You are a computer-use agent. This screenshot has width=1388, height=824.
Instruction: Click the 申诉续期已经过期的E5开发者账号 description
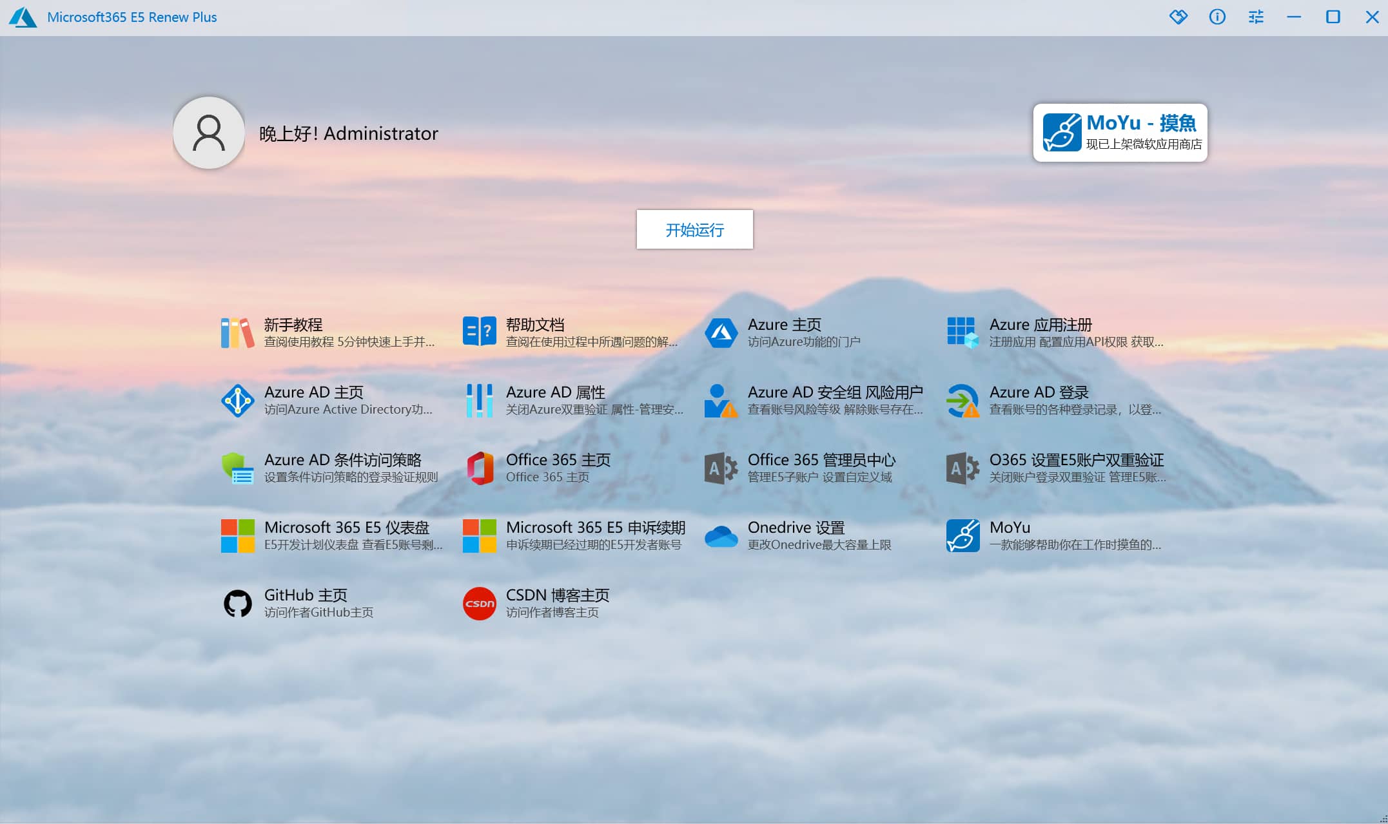(594, 545)
